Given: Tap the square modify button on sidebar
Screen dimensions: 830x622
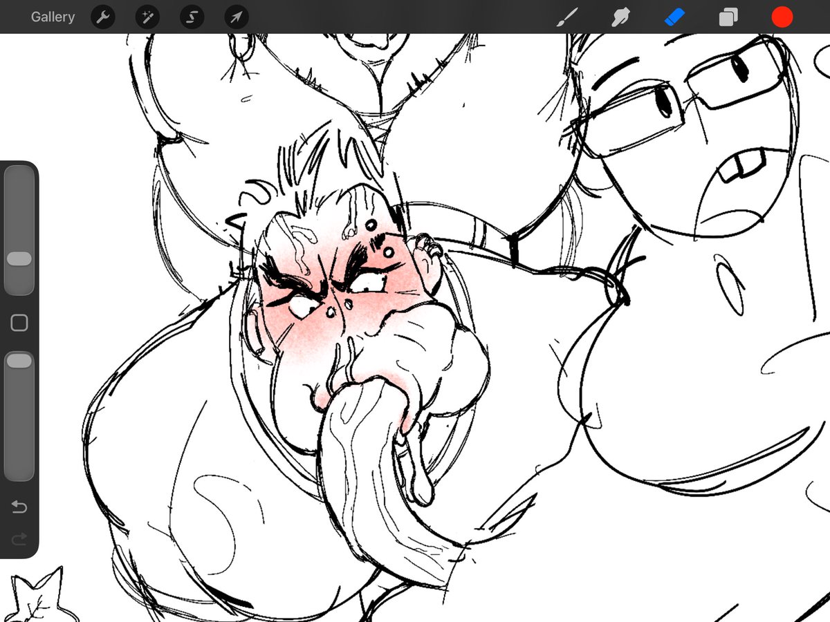Looking at the screenshot, I should point(19,323).
